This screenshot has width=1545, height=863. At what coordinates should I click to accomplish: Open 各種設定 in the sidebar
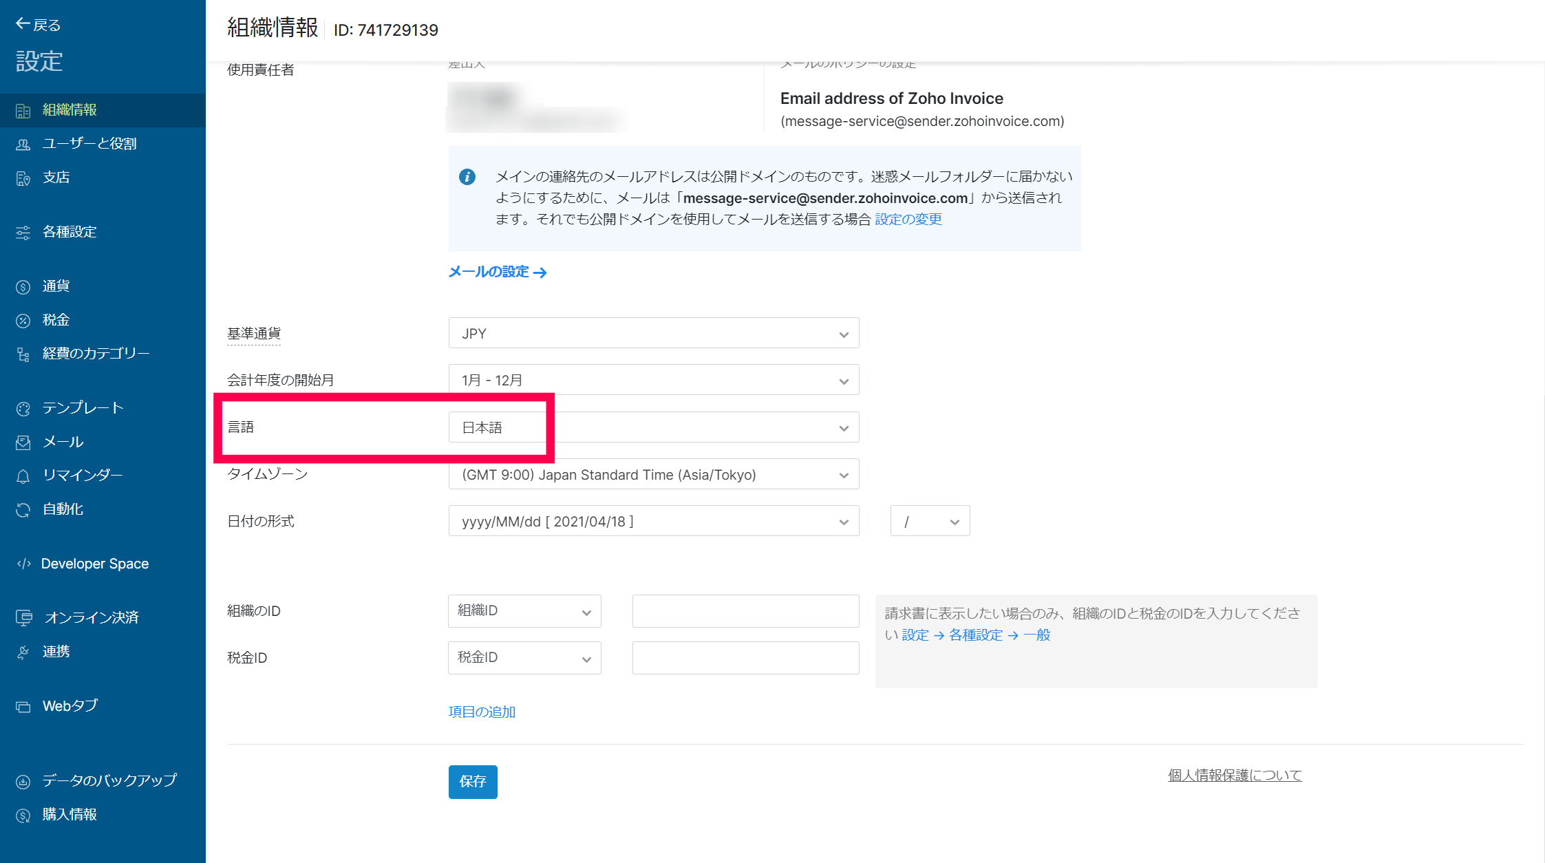coord(70,232)
